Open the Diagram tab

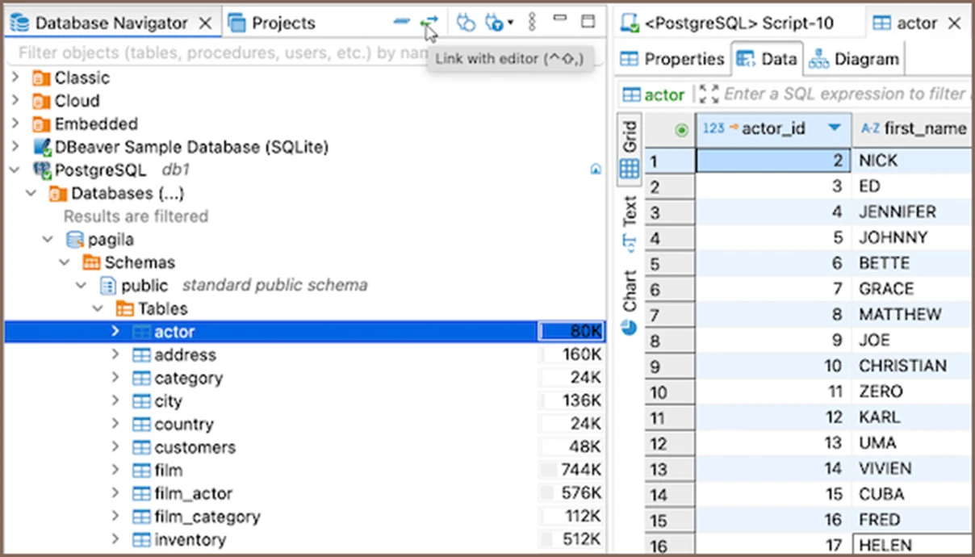coord(855,59)
